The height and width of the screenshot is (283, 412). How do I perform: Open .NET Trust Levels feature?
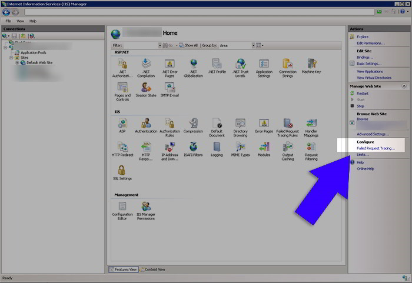(240, 68)
